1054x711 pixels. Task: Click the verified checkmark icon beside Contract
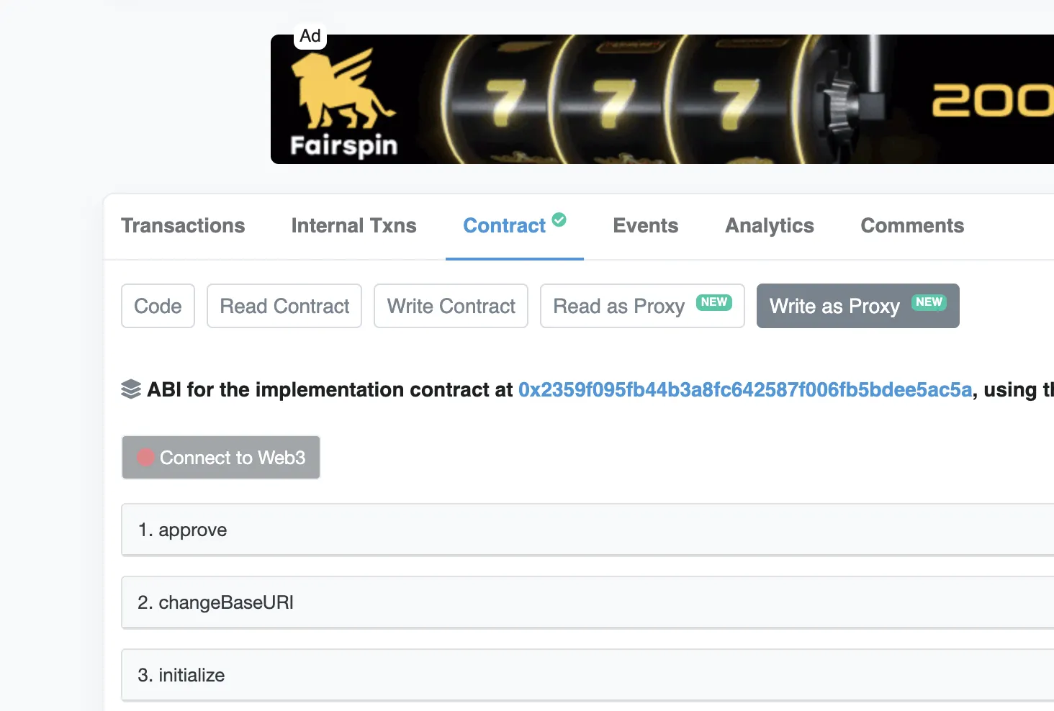(x=559, y=219)
